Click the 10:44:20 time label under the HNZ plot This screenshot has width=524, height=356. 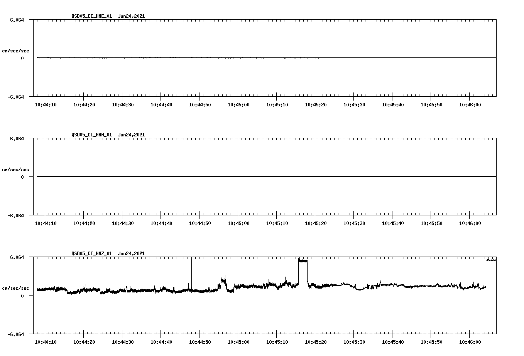tap(84, 342)
